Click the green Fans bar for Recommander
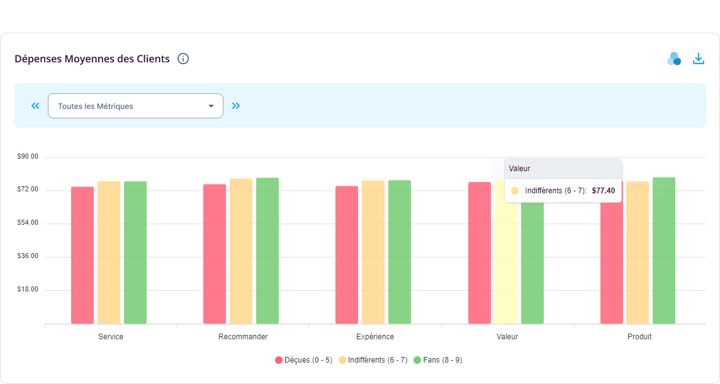 [267, 251]
